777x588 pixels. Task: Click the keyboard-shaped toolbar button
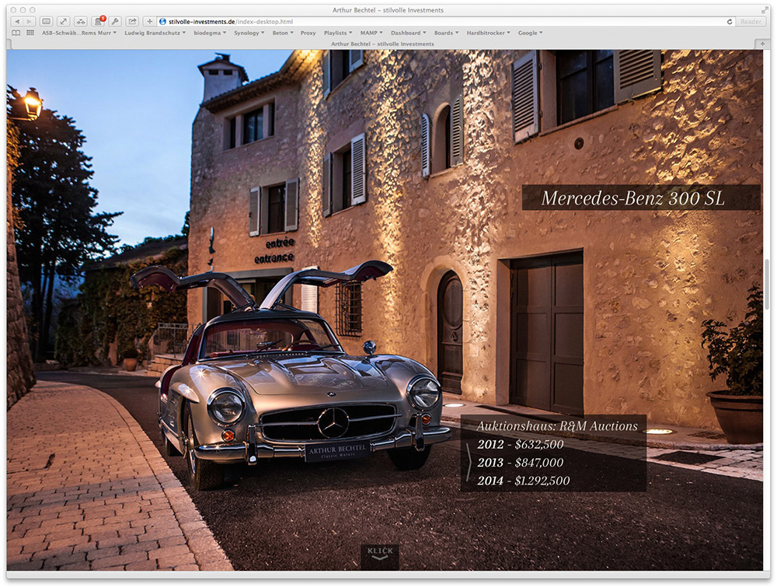point(46,21)
